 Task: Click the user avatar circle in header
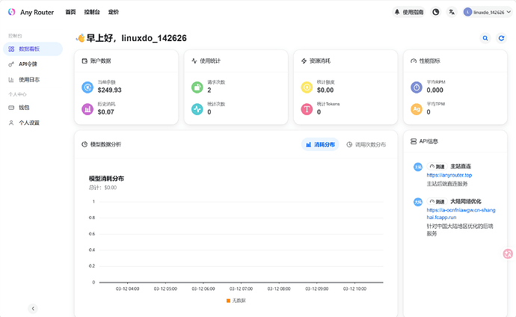point(467,12)
